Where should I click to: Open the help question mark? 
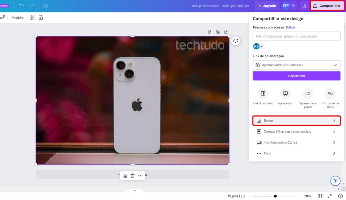tap(340, 196)
